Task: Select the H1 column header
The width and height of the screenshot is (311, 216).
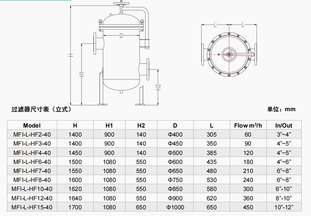Action: point(109,126)
